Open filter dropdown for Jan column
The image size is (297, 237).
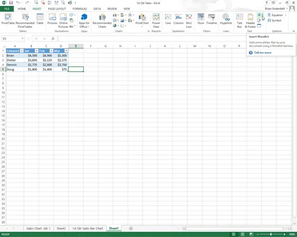36,51
